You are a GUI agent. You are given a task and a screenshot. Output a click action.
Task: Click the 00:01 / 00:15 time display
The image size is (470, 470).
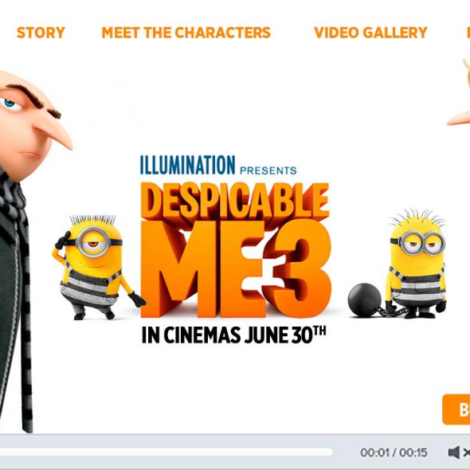394,452
